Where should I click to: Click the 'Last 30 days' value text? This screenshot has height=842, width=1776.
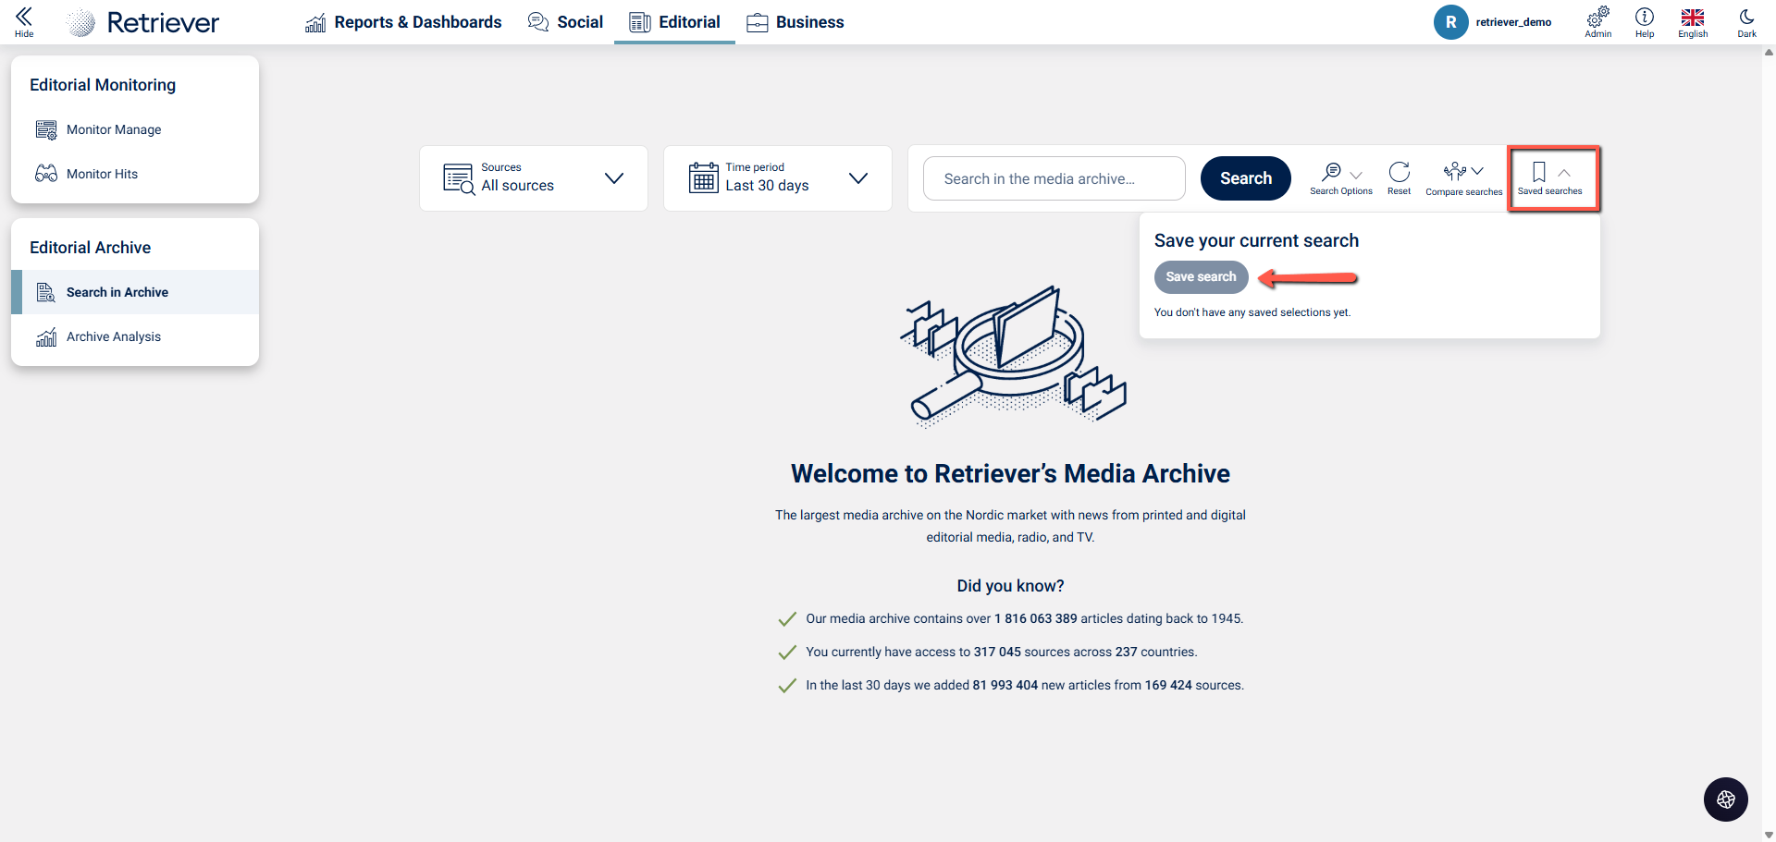767,186
